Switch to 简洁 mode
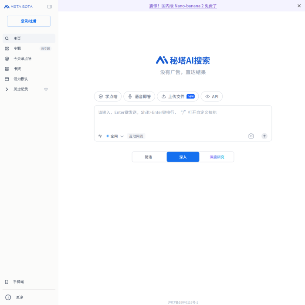This screenshot has height=305, width=305. point(149,157)
